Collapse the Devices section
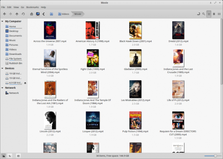Screen dimensions: 223x159 coord(2,68)
